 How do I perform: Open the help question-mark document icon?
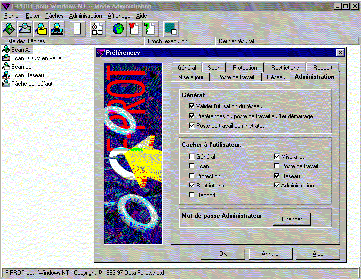[x=150, y=29]
